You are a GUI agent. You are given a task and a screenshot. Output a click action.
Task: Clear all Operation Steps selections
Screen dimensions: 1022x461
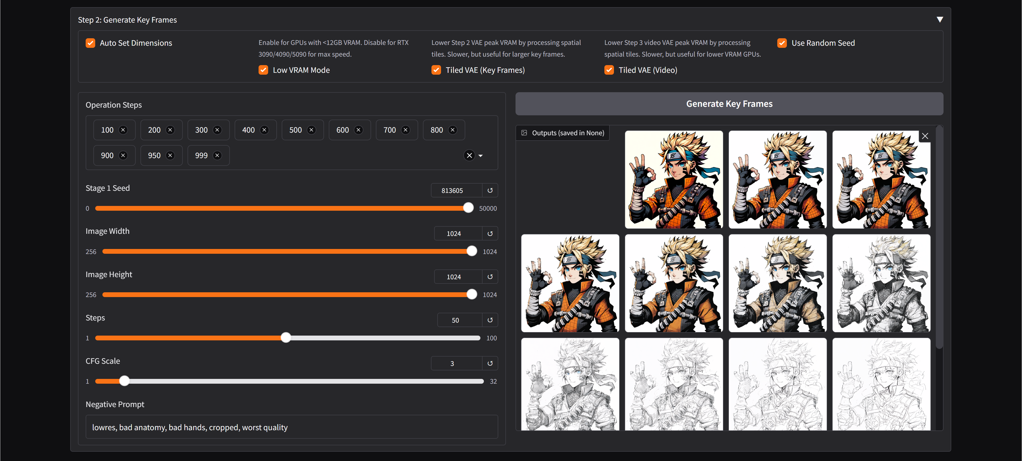tap(469, 155)
